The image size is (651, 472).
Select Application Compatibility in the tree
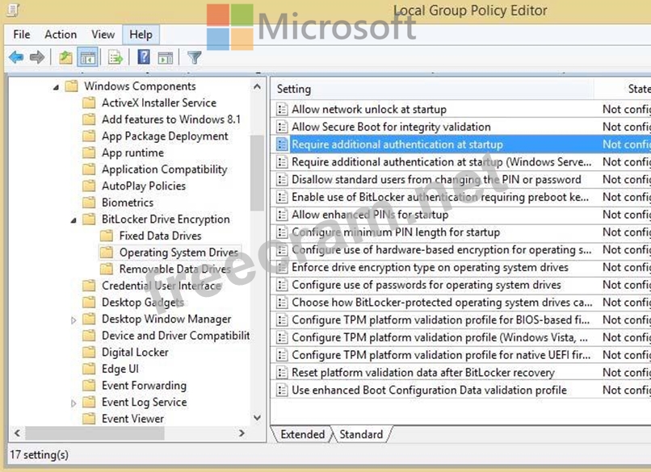(x=165, y=169)
